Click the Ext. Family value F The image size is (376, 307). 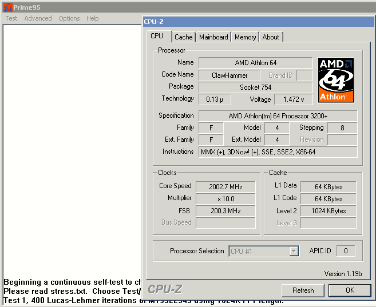pyautogui.click(x=211, y=140)
